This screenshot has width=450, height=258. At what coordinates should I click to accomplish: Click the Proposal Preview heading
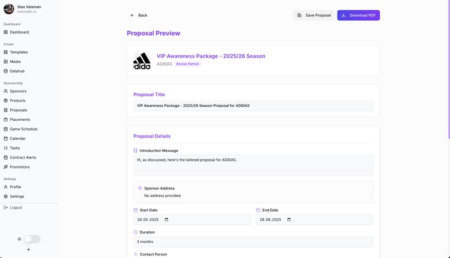tap(154, 33)
